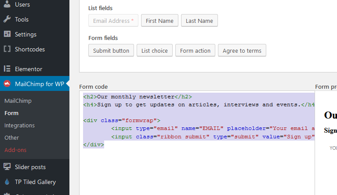Viewport: 337px width, 195px height.
Task: Insert the Last Name list field
Action: point(199,21)
